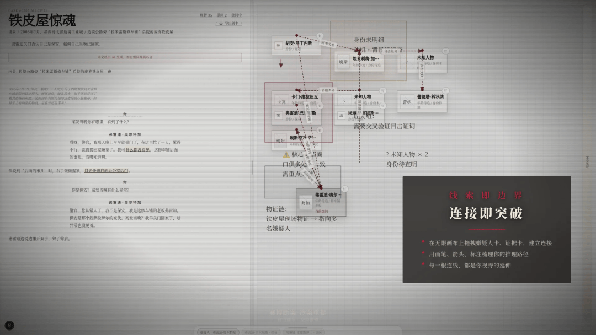
Task: Click the red connection dot above 胡安·马丁内斯
Action: click(296, 35)
